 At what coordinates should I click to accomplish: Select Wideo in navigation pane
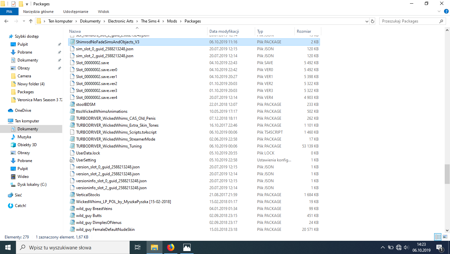pyautogui.click(x=23, y=177)
